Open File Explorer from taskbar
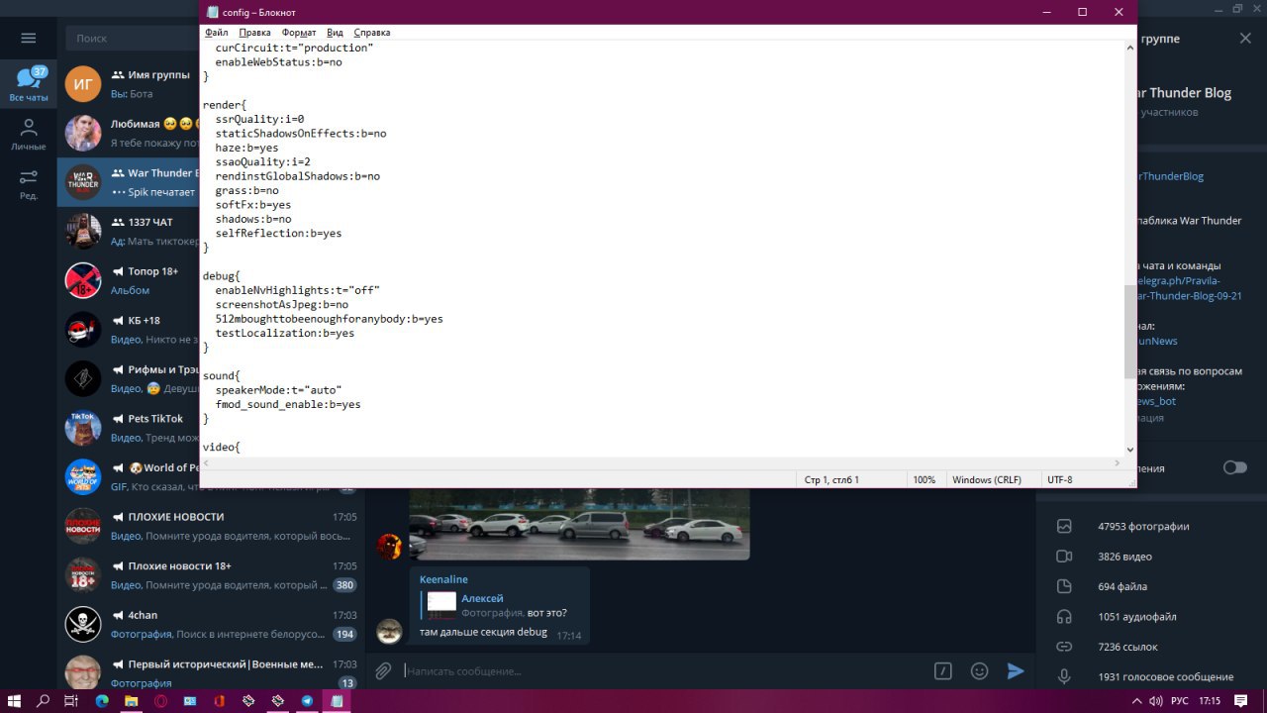Viewport: 1267px width, 713px height. 131,700
